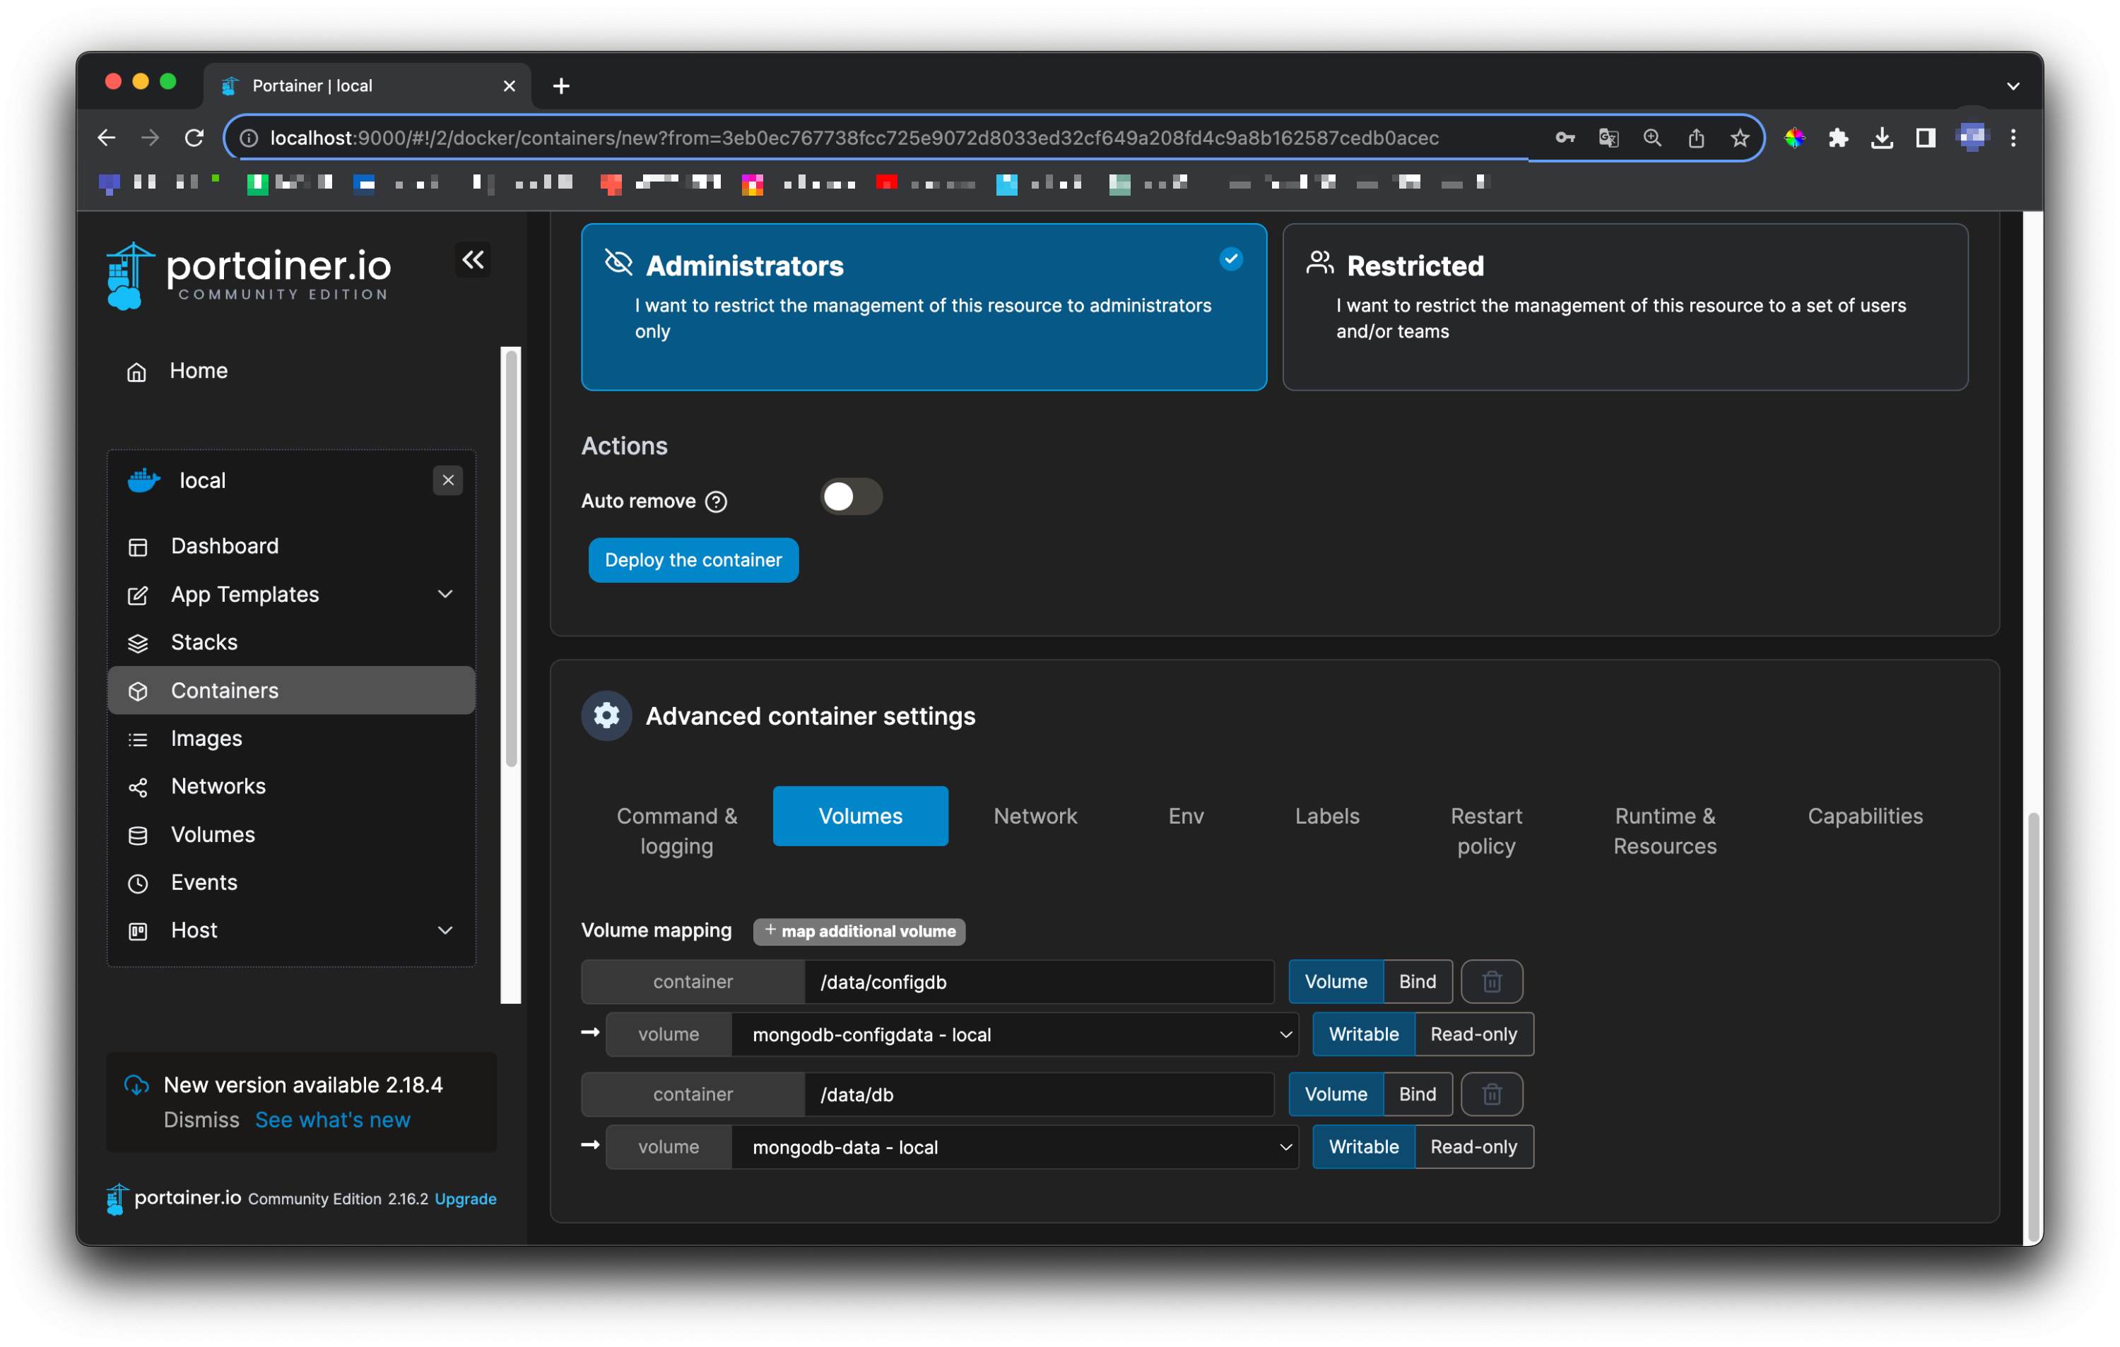Open the mongodb-data volume dropdown
Image resolution: width=2120 pixels, height=1347 pixels.
(x=1014, y=1147)
